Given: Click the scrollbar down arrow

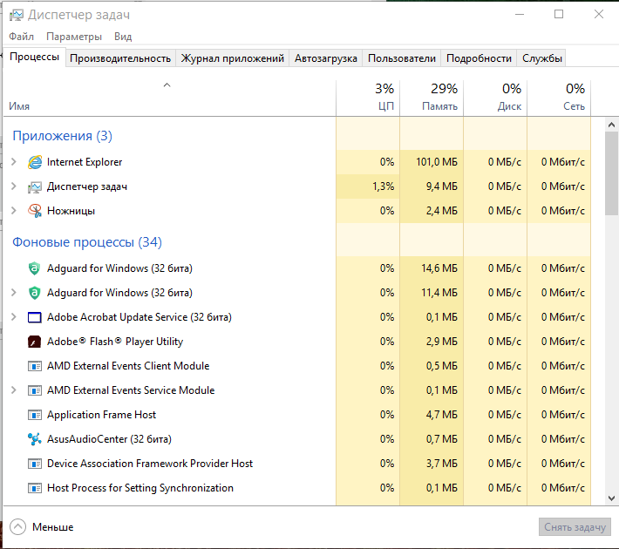Looking at the screenshot, I should click(x=612, y=498).
